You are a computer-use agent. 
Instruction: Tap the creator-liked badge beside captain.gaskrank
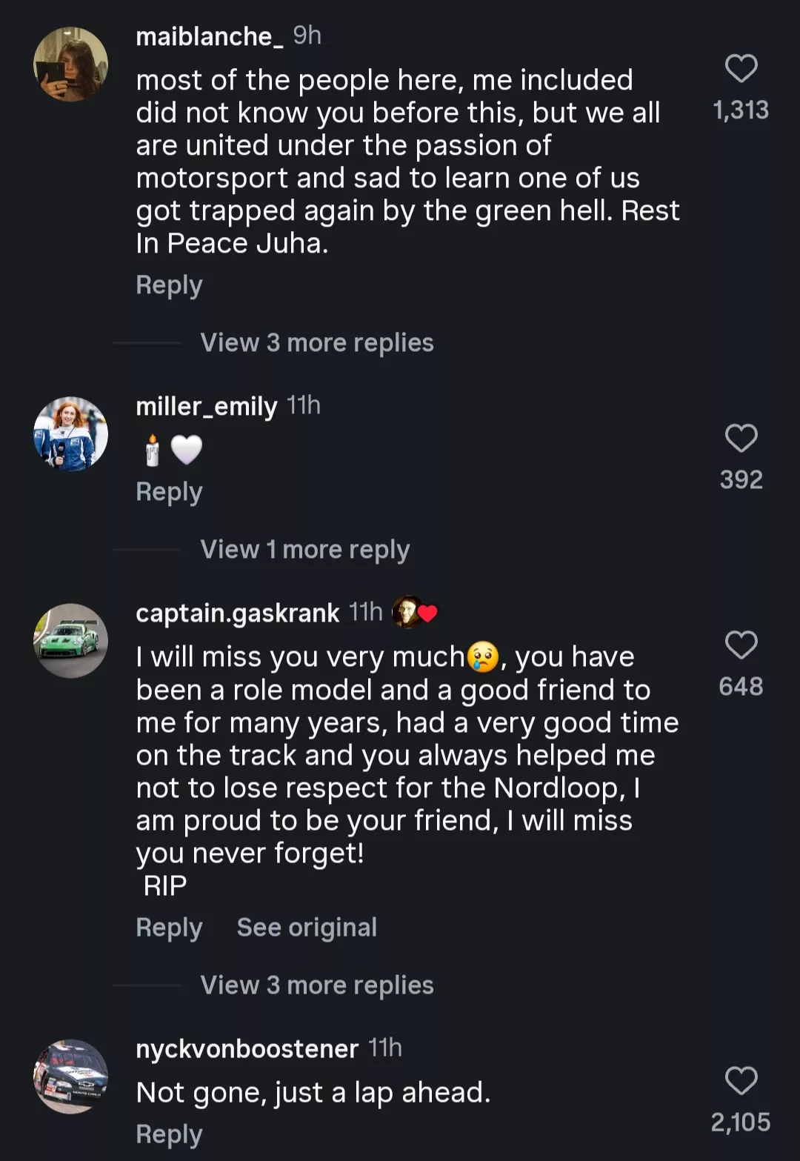pos(414,612)
